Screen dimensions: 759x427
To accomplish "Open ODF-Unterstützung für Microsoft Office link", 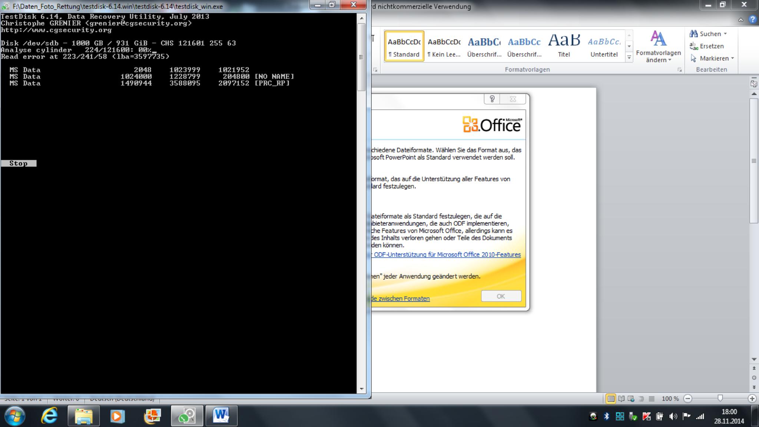I will [447, 255].
